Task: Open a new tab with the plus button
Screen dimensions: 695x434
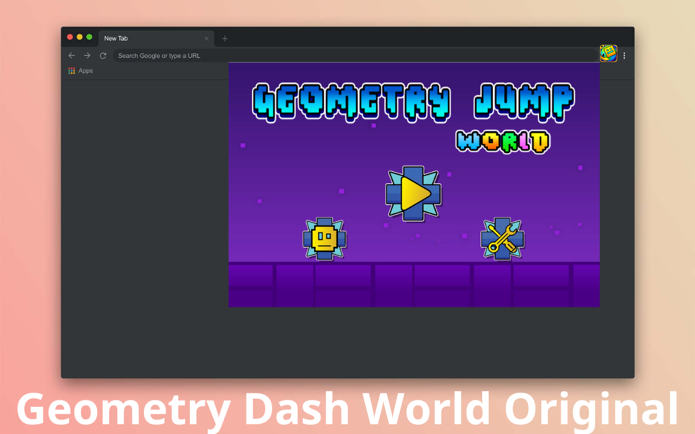Action: (225, 38)
